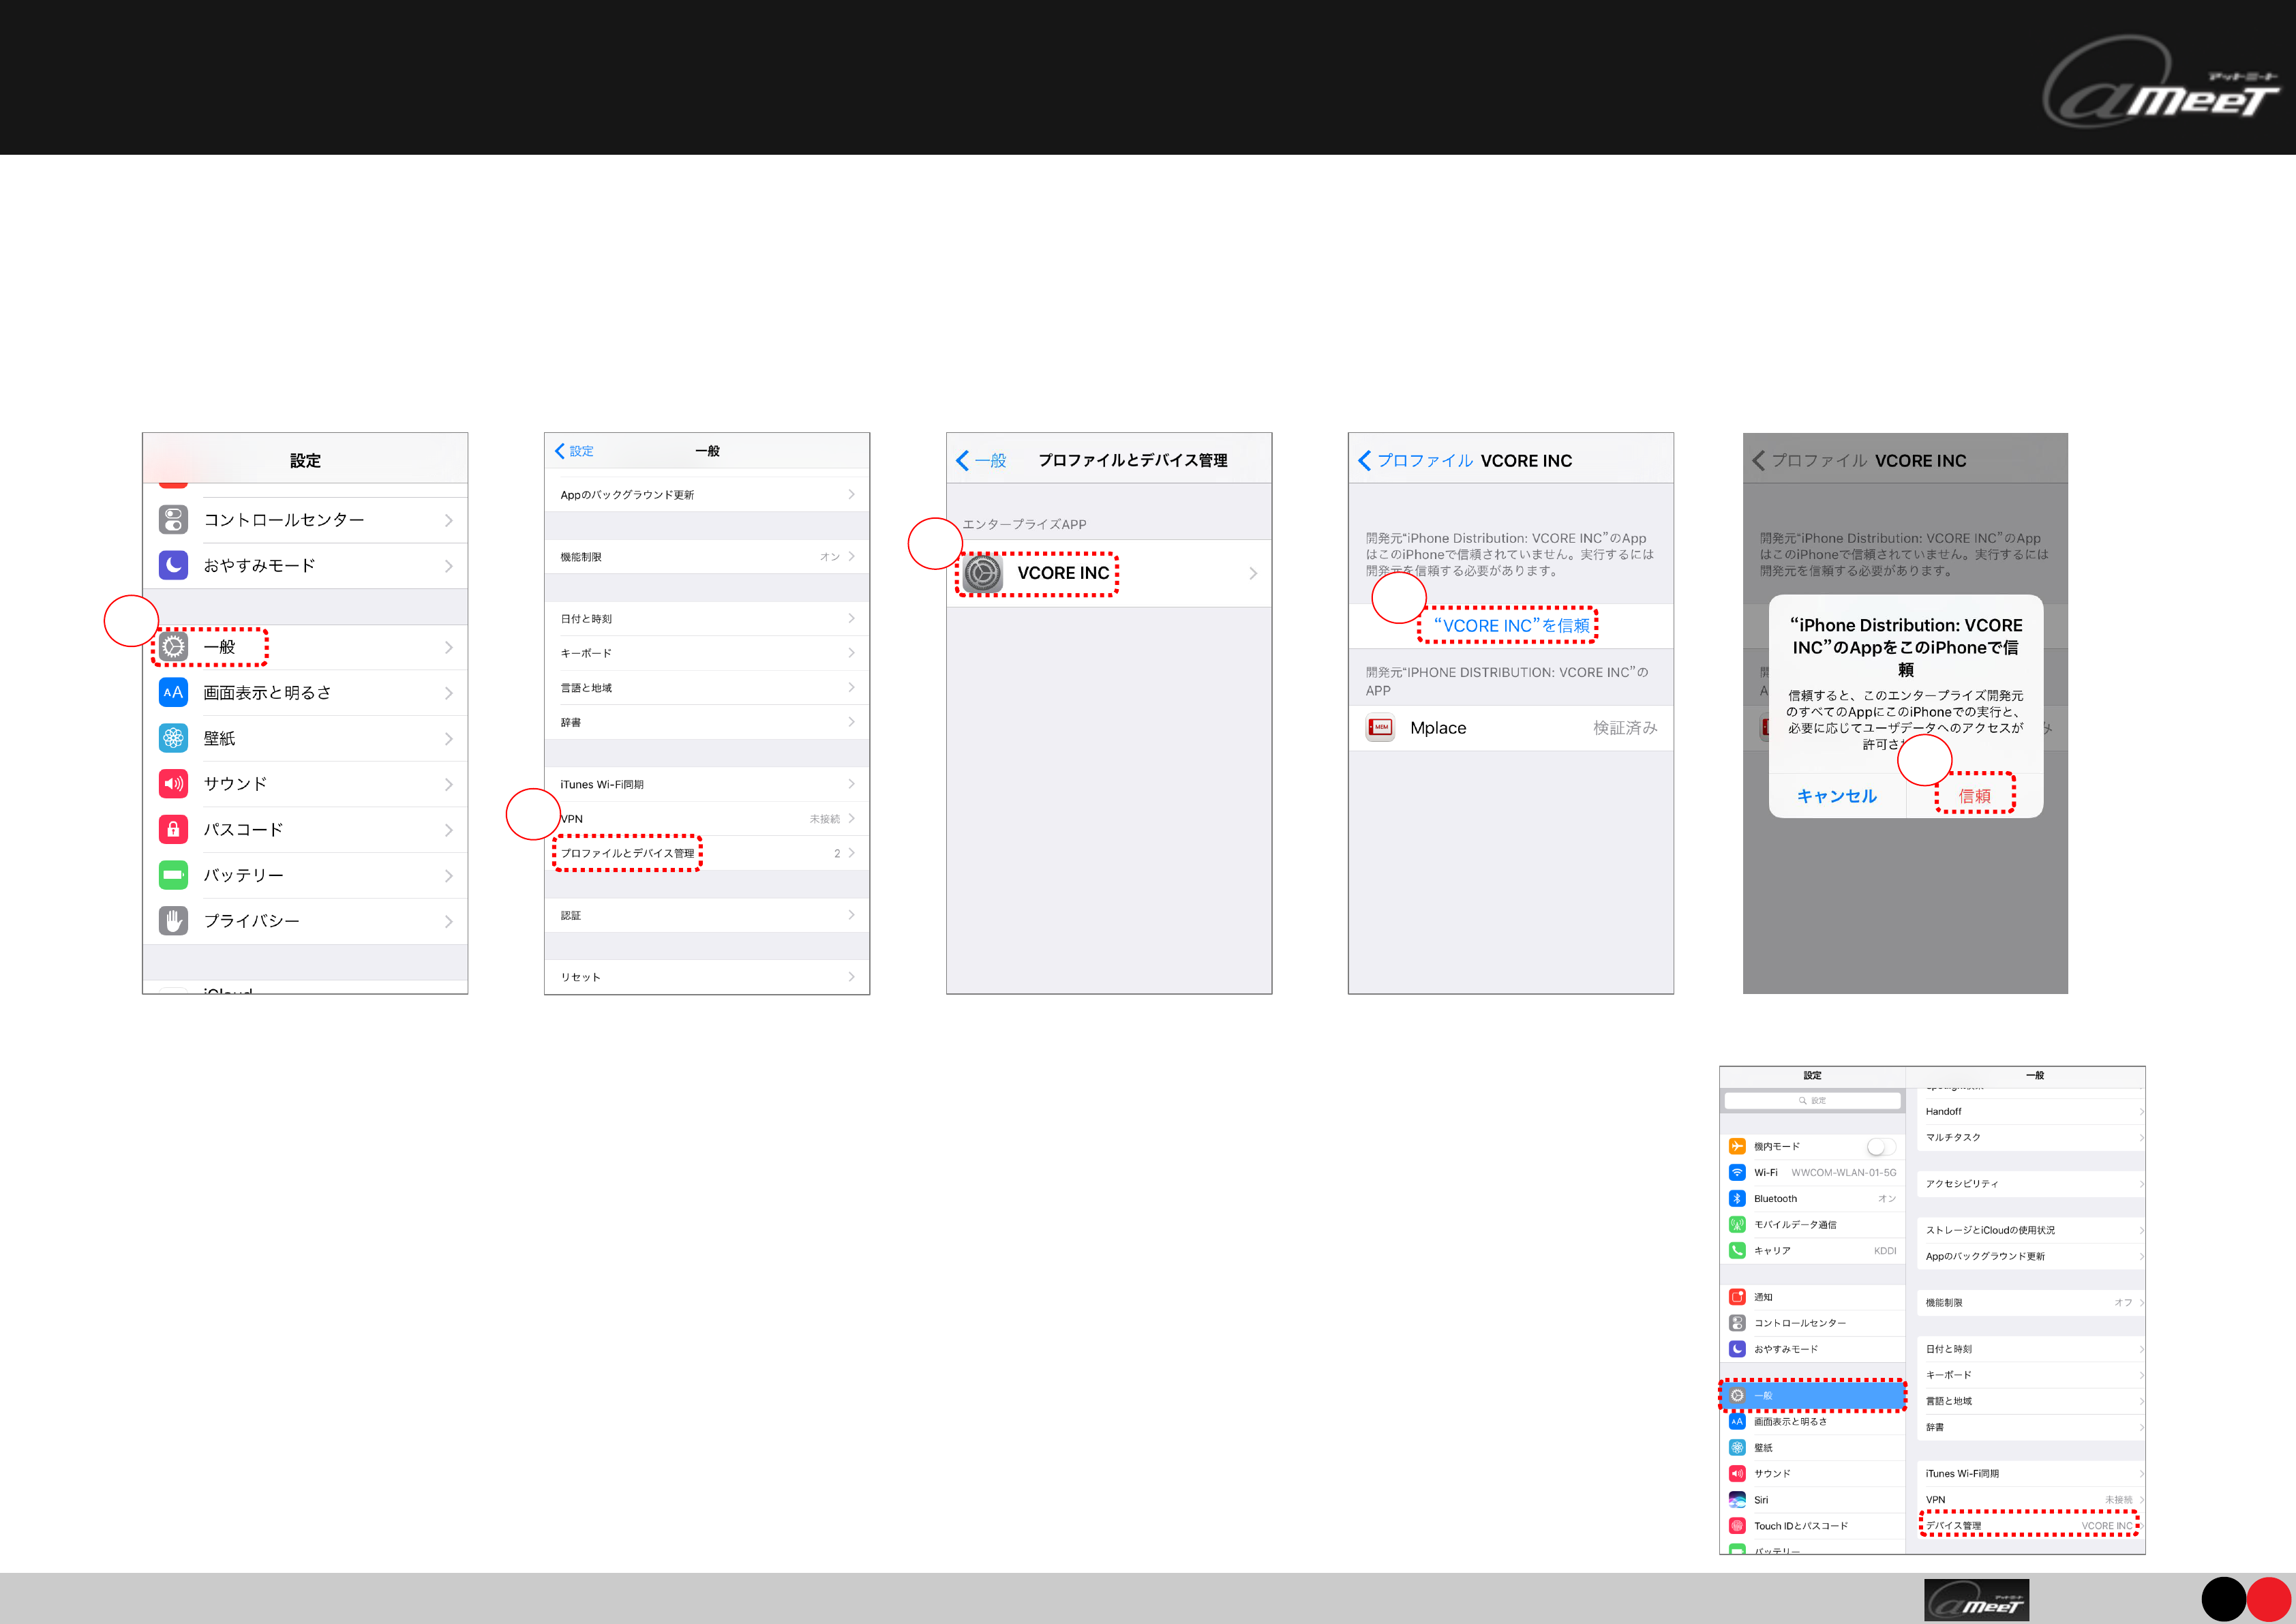Open chevron of iPhone リセット row
This screenshot has height=1624, width=2296.
pyautogui.click(x=852, y=977)
